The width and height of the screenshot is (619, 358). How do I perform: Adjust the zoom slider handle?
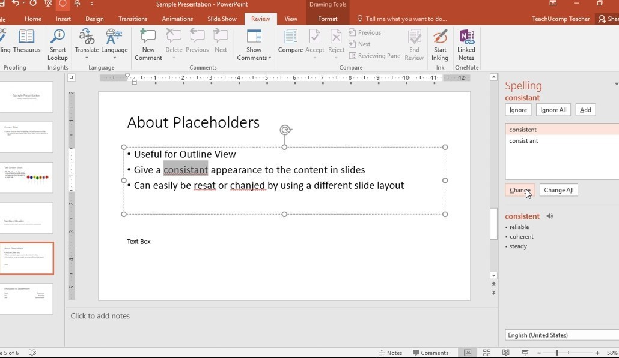pos(556,353)
